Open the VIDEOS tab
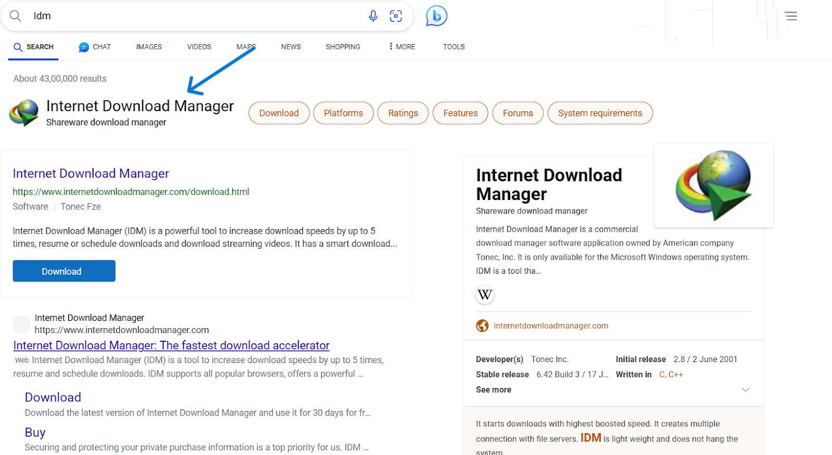Screen dimensions: 832x455 (199, 47)
